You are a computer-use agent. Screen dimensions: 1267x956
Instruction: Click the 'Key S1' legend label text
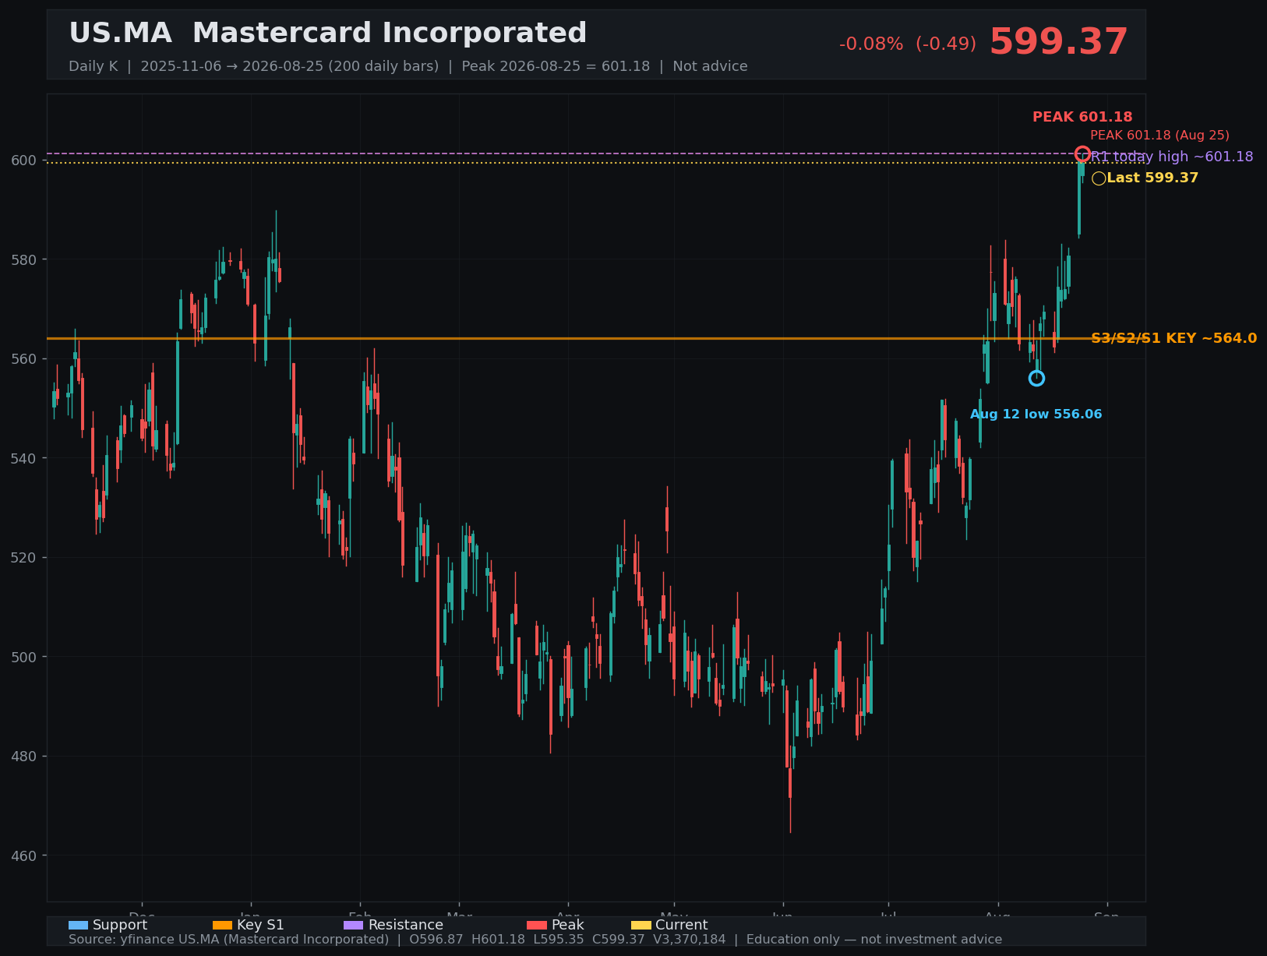[x=260, y=925]
